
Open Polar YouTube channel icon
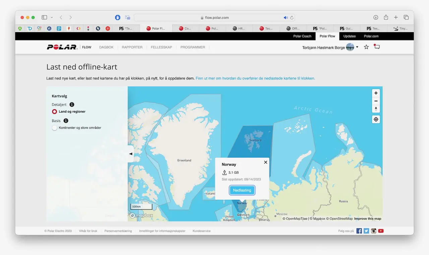(381, 231)
